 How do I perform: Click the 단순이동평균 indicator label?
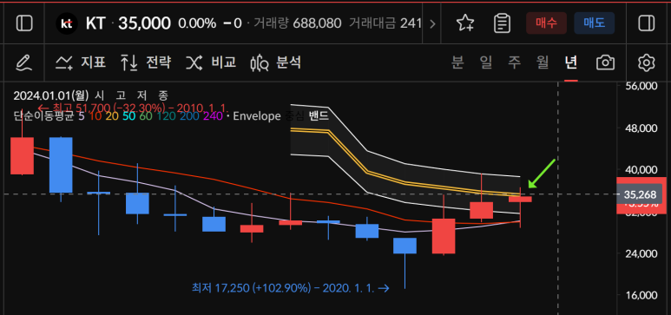coord(44,116)
